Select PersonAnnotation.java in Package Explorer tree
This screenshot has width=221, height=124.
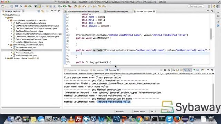coord(26,48)
